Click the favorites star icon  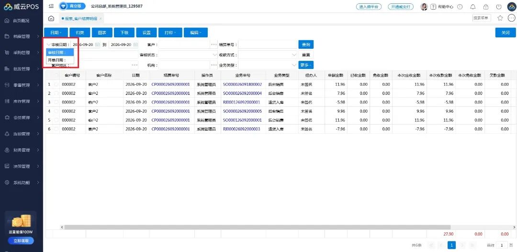click(x=500, y=18)
